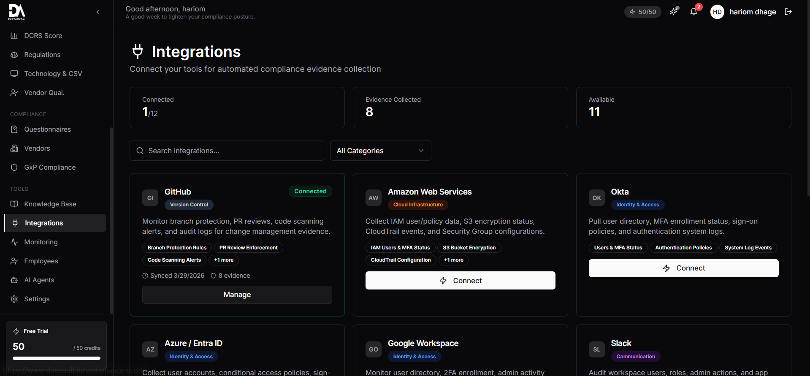Click the Technology & CSV monitor icon

(14, 73)
